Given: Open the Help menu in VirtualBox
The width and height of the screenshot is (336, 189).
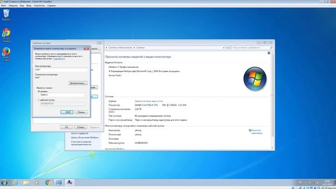Looking at the screenshot, I should [x=51, y=6].
